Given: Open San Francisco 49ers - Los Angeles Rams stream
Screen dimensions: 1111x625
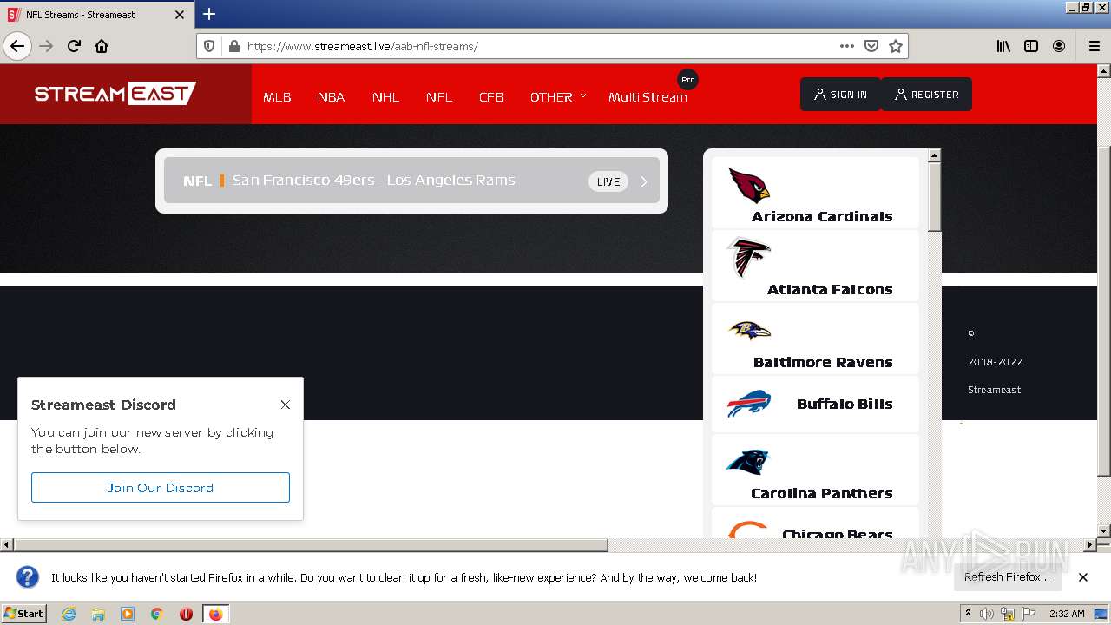Looking at the screenshot, I should (x=411, y=181).
